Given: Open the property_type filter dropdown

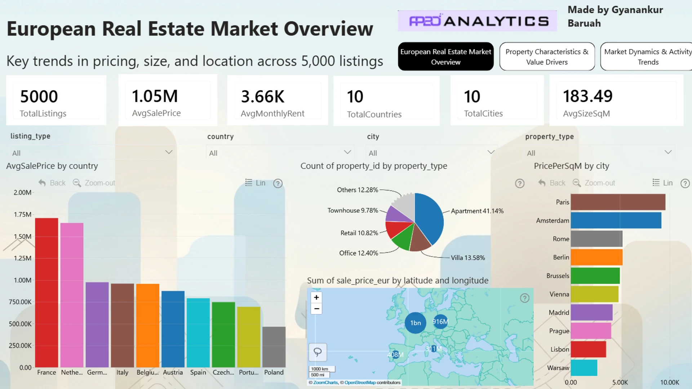Looking at the screenshot, I should tap(668, 152).
